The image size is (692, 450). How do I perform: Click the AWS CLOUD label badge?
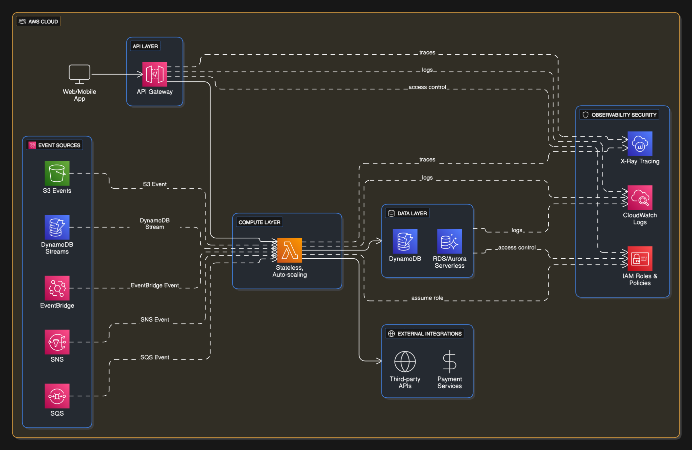pos(38,21)
